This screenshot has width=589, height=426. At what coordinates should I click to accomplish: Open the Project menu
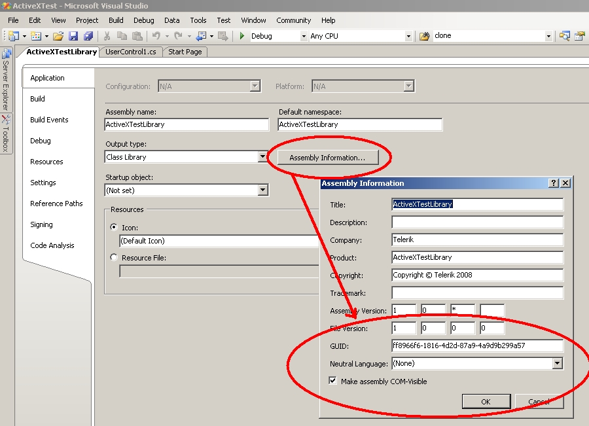point(87,20)
